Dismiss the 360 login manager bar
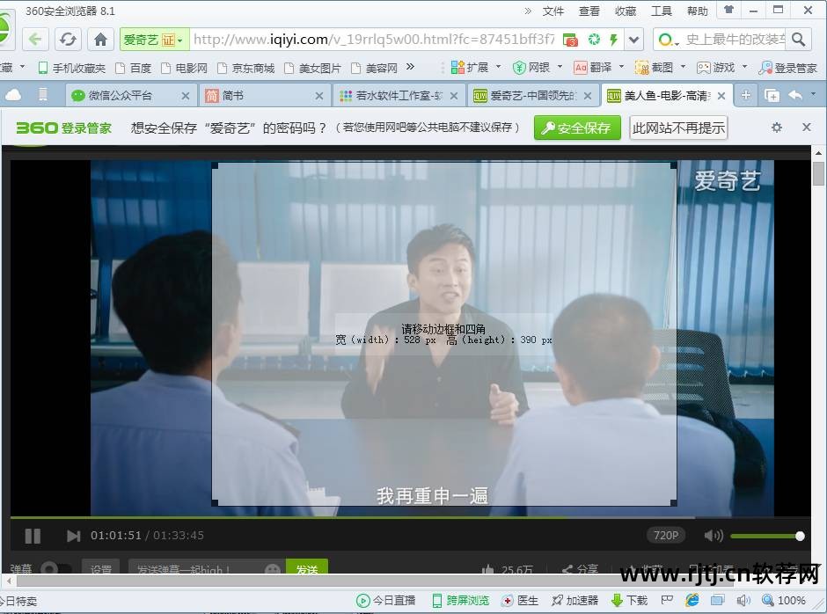This screenshot has width=827, height=614. pos(807,128)
